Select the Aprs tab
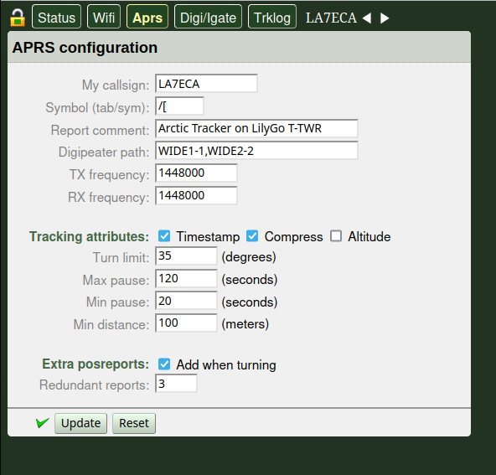Image resolution: width=496 pixels, height=475 pixels. tap(147, 17)
